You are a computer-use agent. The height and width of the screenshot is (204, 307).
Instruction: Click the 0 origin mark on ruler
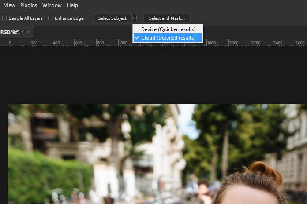[10, 43]
